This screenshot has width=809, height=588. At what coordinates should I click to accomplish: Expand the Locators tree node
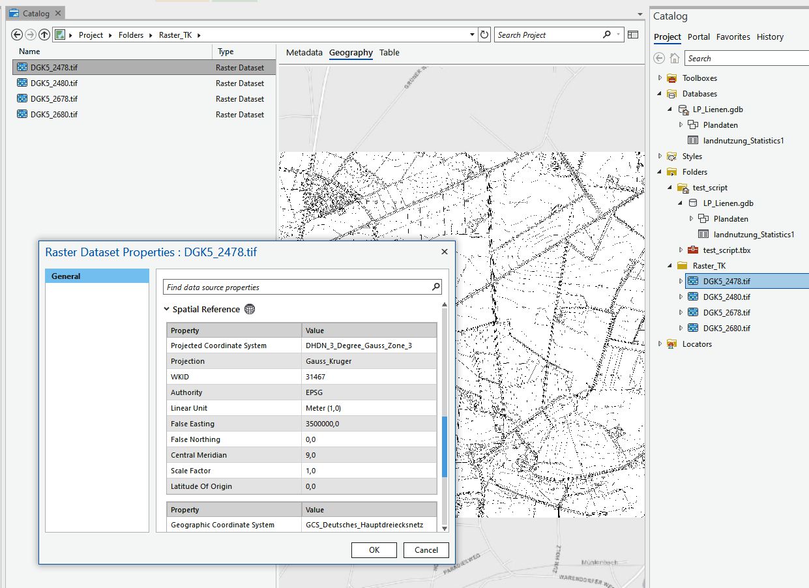pyautogui.click(x=660, y=344)
